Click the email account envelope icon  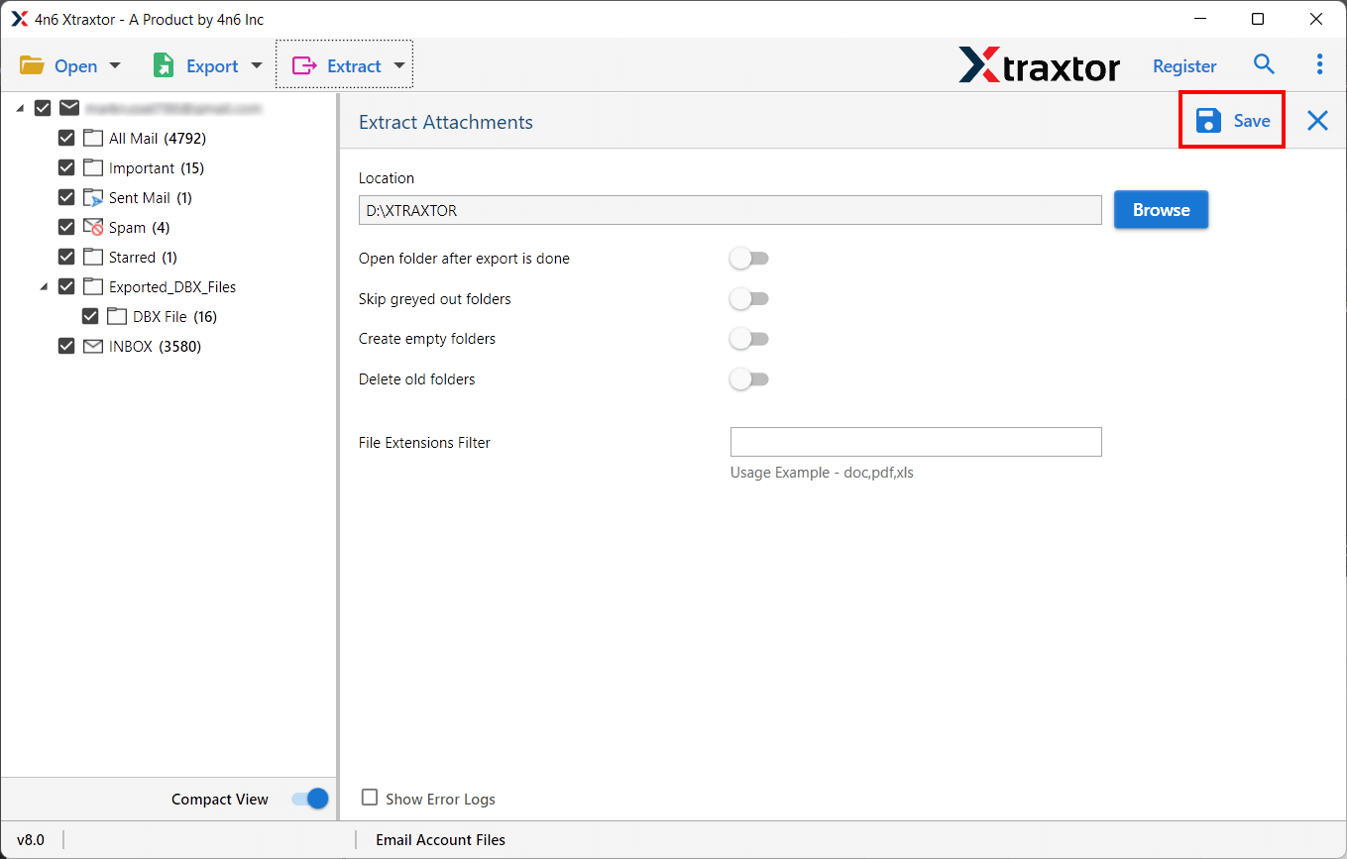click(69, 108)
